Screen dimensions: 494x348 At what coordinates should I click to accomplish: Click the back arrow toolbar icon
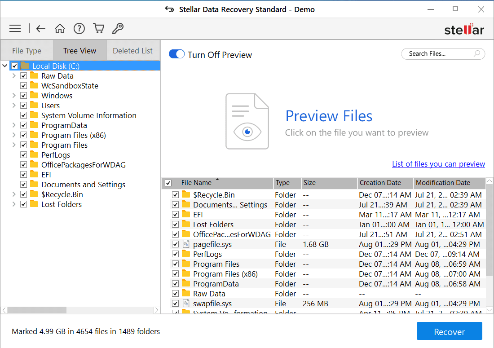coord(40,29)
